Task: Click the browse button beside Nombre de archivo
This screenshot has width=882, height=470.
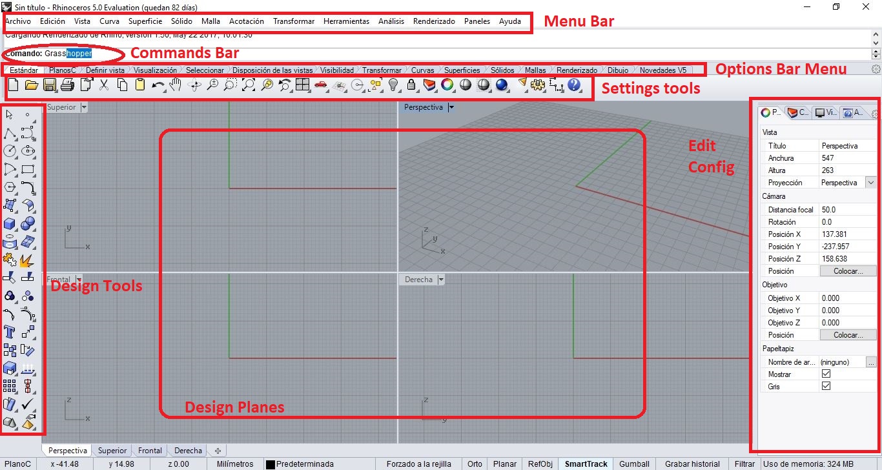Action: (x=871, y=362)
